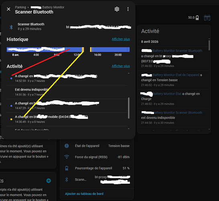Open settings gear in Scanner Bluetooth dialog

117,9
